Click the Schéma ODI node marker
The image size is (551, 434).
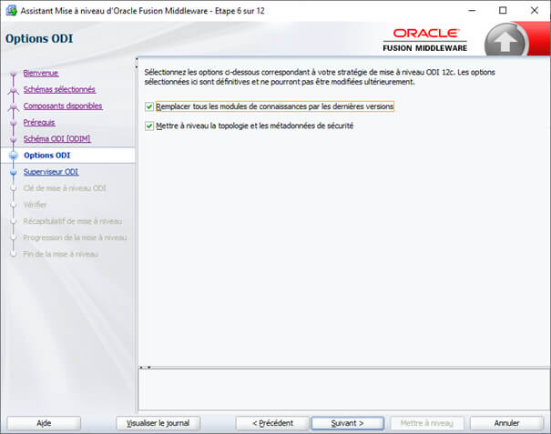tap(14, 140)
